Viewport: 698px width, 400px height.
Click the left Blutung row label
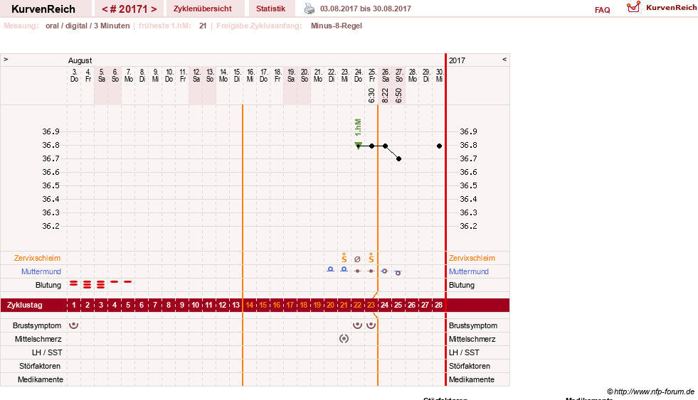48,285
